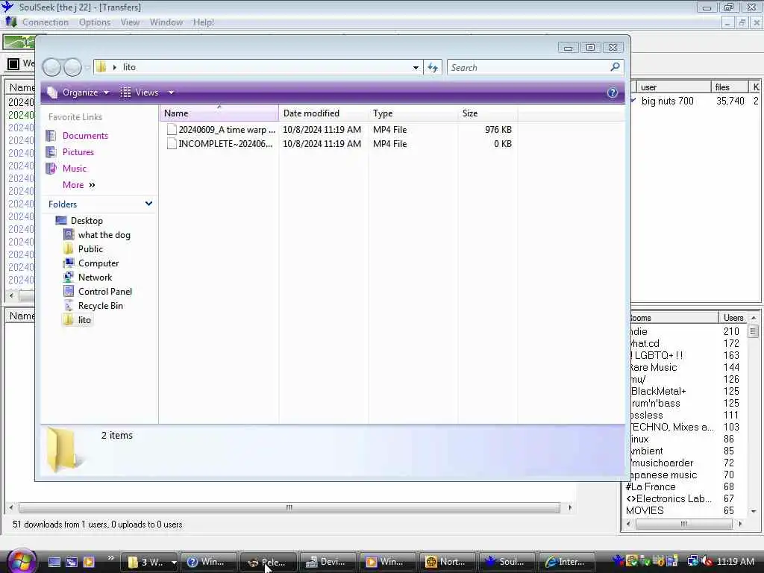The height and width of the screenshot is (573, 764).
Task: Click the SoulSeek transfers horizontal scrollbar
Action: pyautogui.click(x=289, y=507)
